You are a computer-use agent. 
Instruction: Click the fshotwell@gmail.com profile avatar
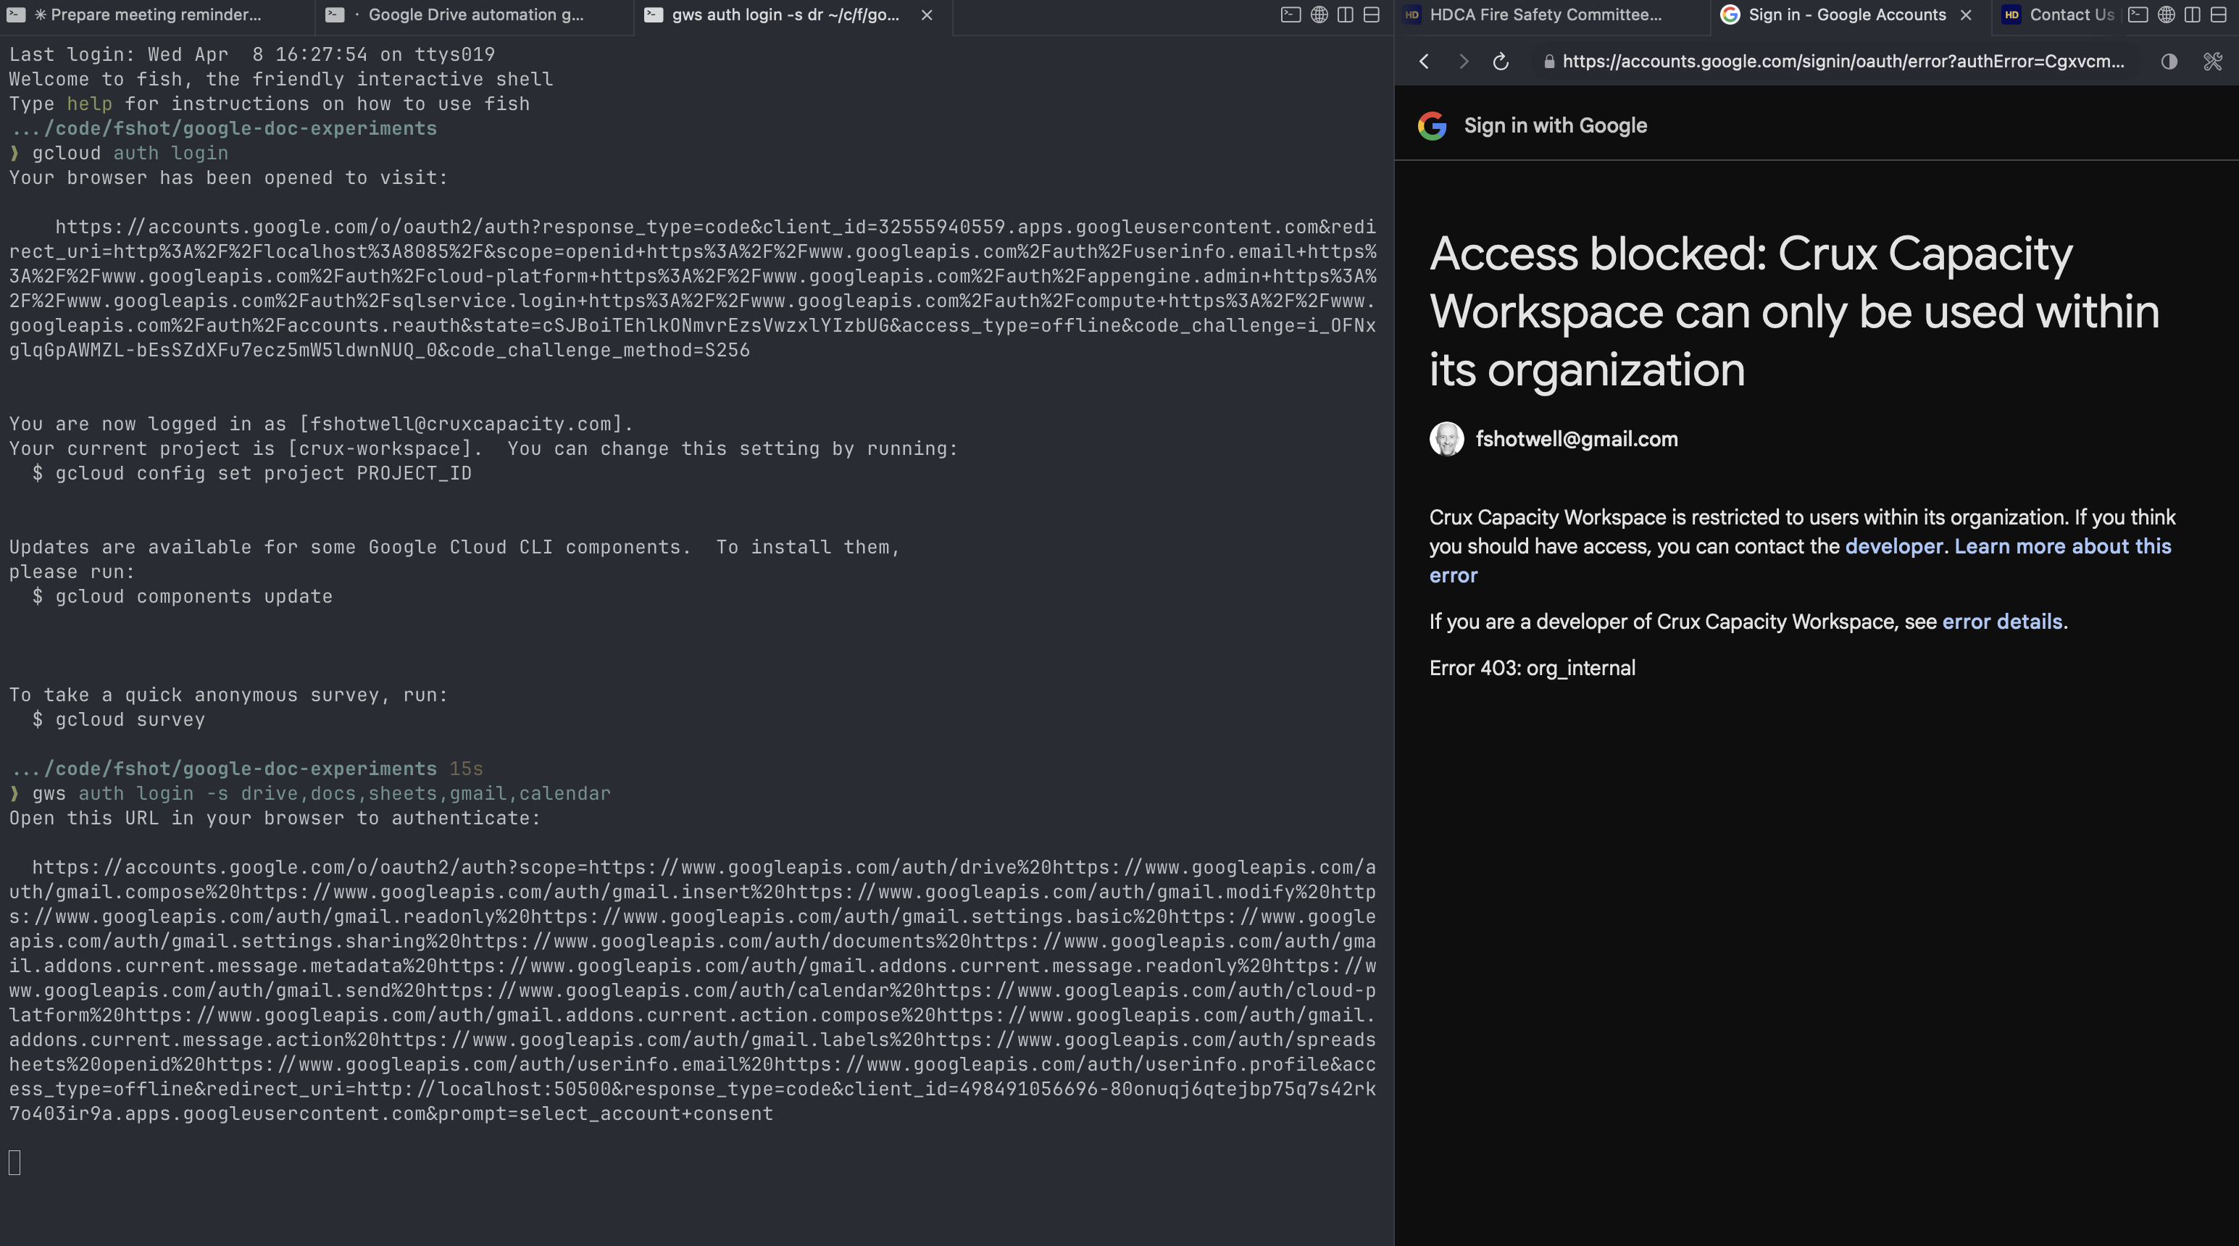tap(1447, 439)
